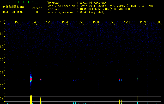Viewport: 164px width, 104px height.
Task: Click the kHz axis unit label
Action: point(2,21)
